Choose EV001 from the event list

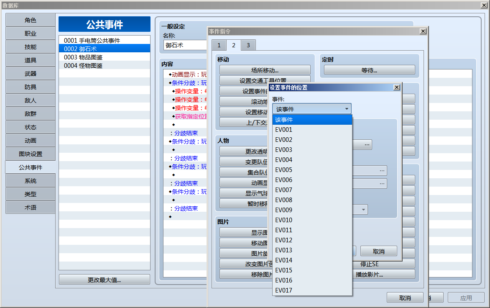312,130
